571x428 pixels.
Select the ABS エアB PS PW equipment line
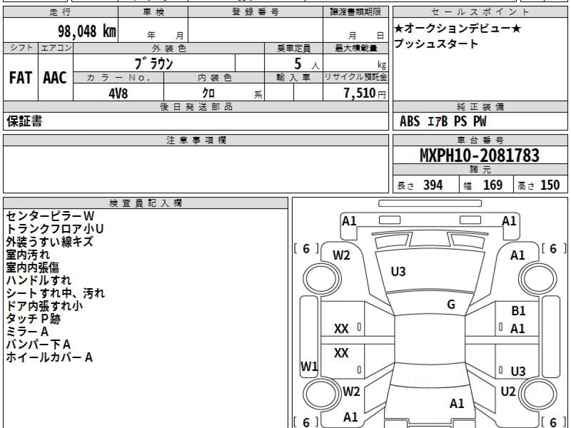pyautogui.click(x=443, y=122)
